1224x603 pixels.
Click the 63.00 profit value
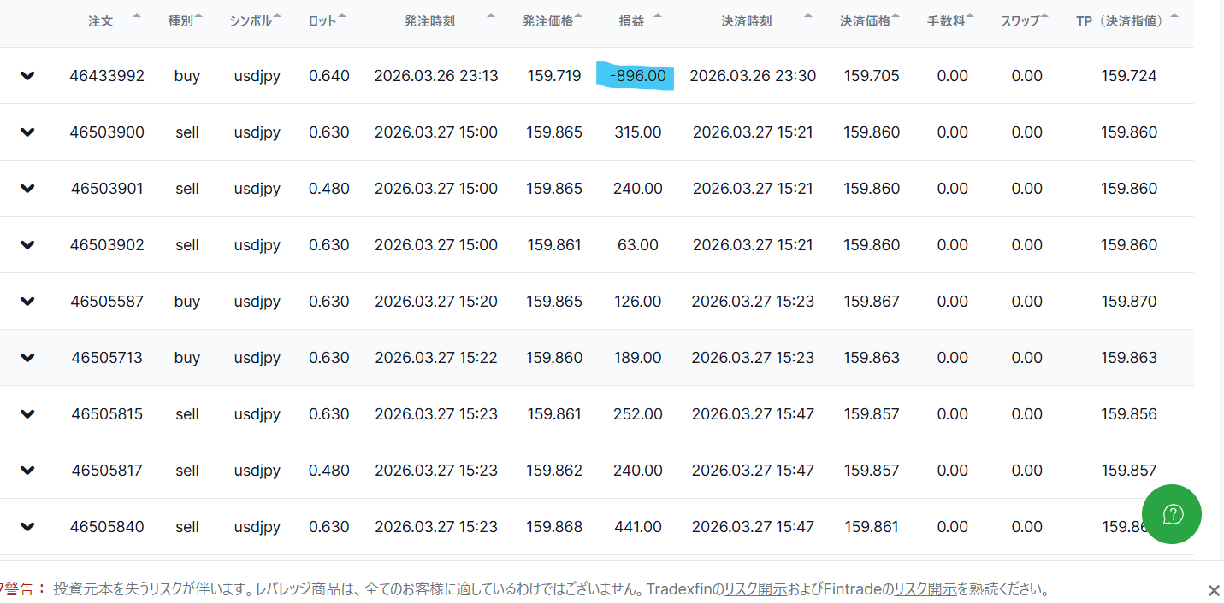tap(638, 245)
